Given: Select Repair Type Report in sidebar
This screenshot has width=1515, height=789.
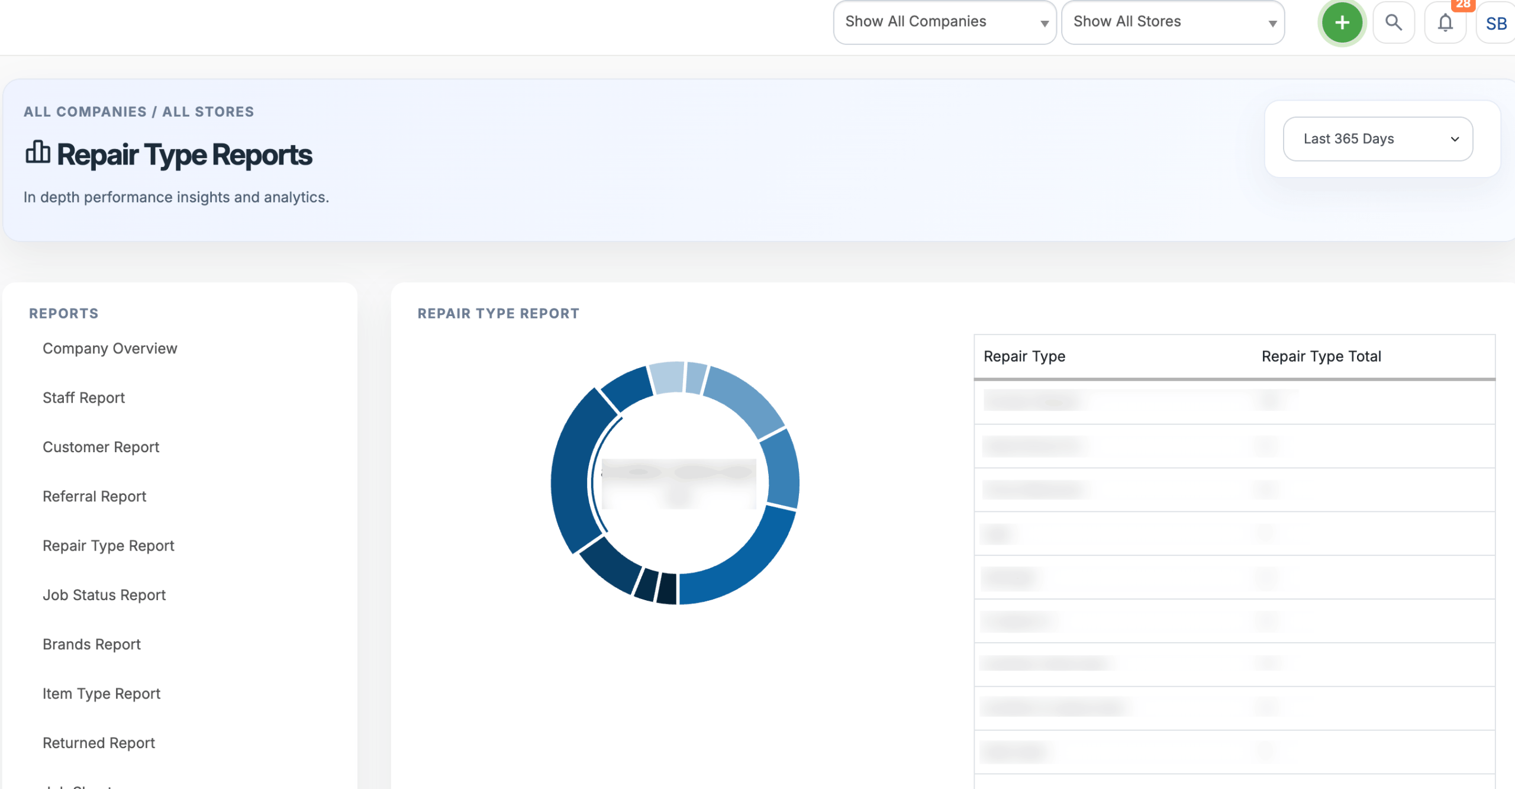Looking at the screenshot, I should click(108, 546).
